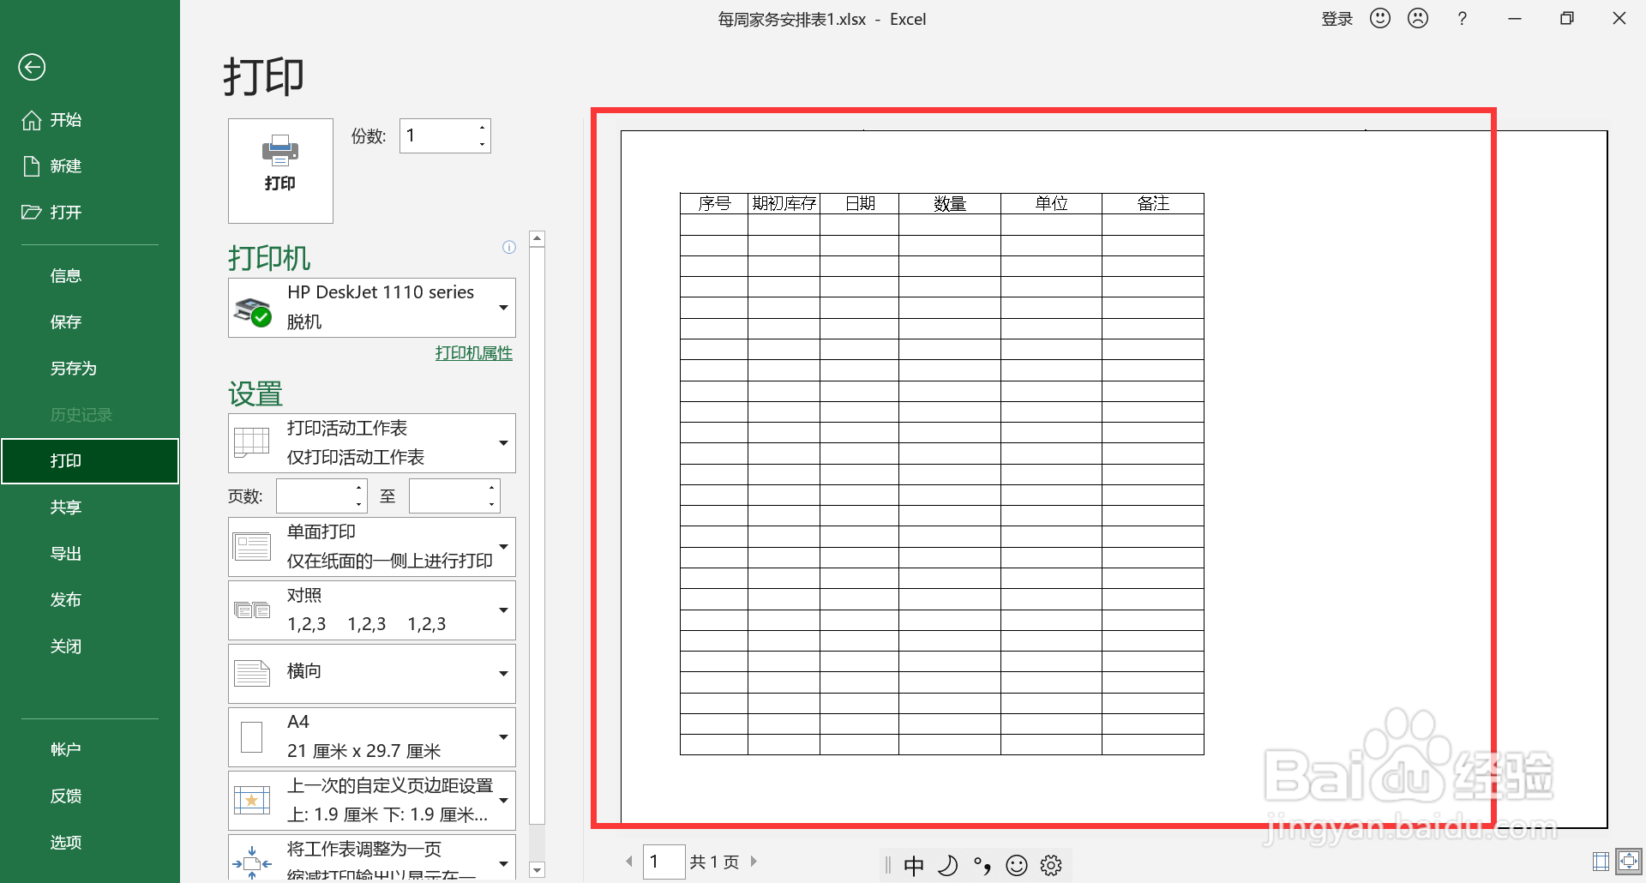Image resolution: width=1646 pixels, height=883 pixels.
Task: Click the back arrow to exit Backstage view
Action: coord(32,66)
